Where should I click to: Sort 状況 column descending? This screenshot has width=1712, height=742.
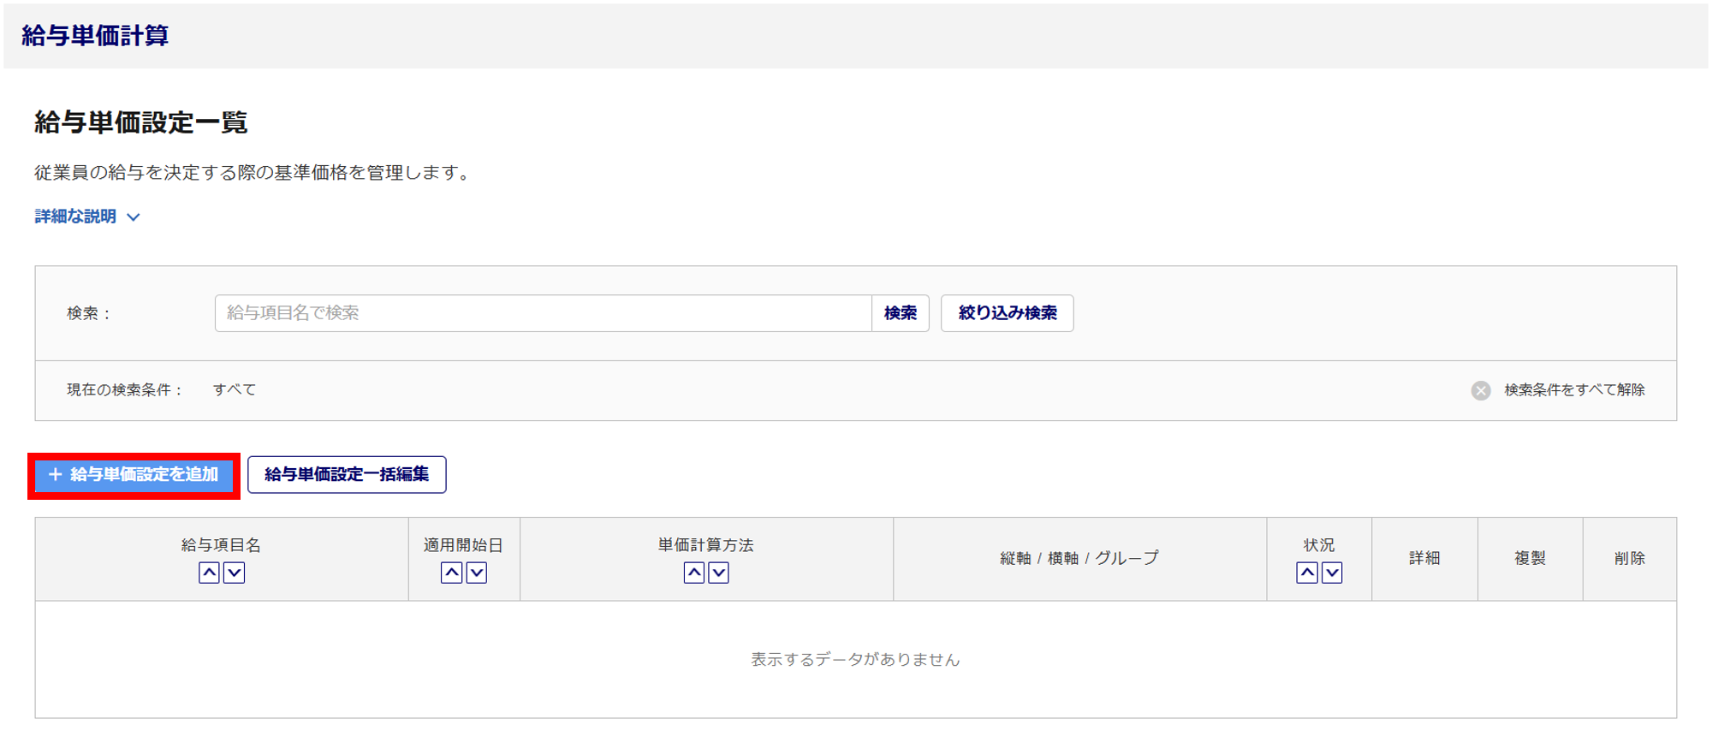pyautogui.click(x=1332, y=573)
